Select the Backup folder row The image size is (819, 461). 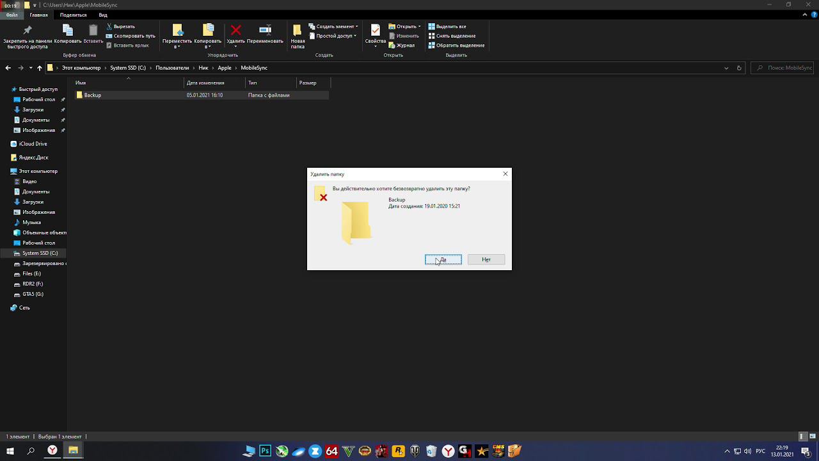[x=201, y=95]
